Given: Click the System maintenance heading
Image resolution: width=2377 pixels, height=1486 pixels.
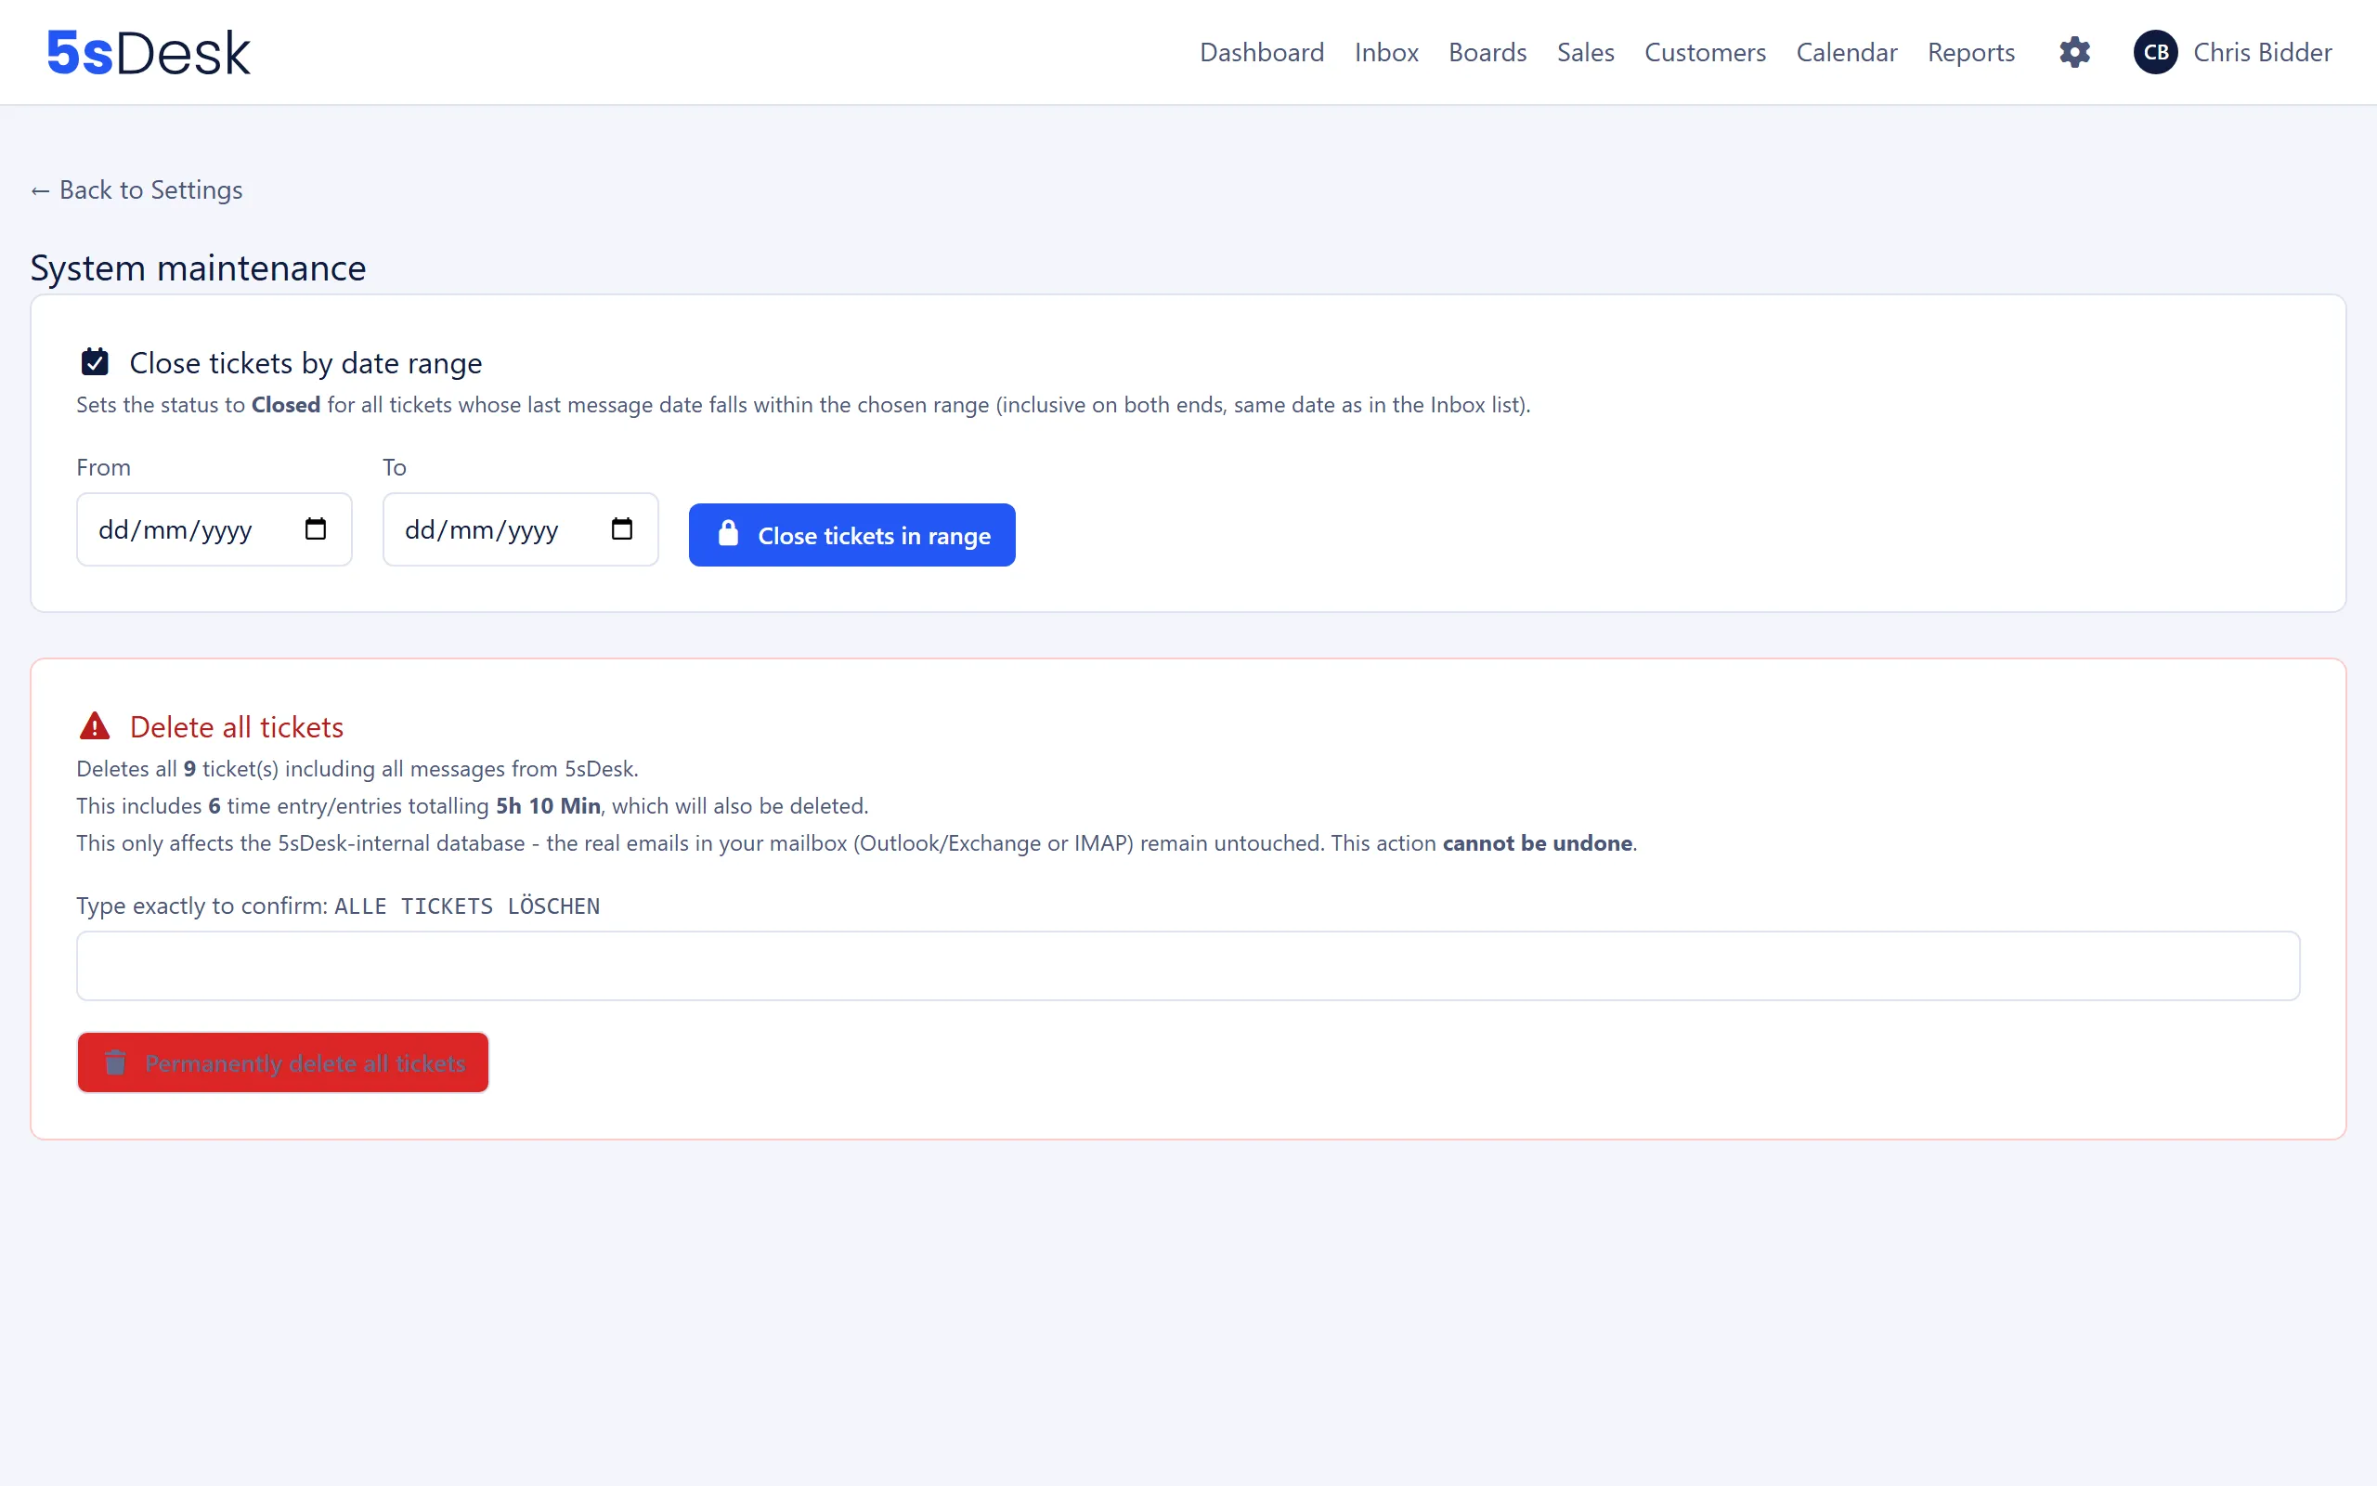Looking at the screenshot, I should click(198, 267).
